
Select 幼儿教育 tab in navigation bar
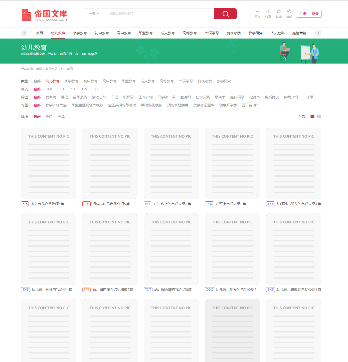coord(58,33)
